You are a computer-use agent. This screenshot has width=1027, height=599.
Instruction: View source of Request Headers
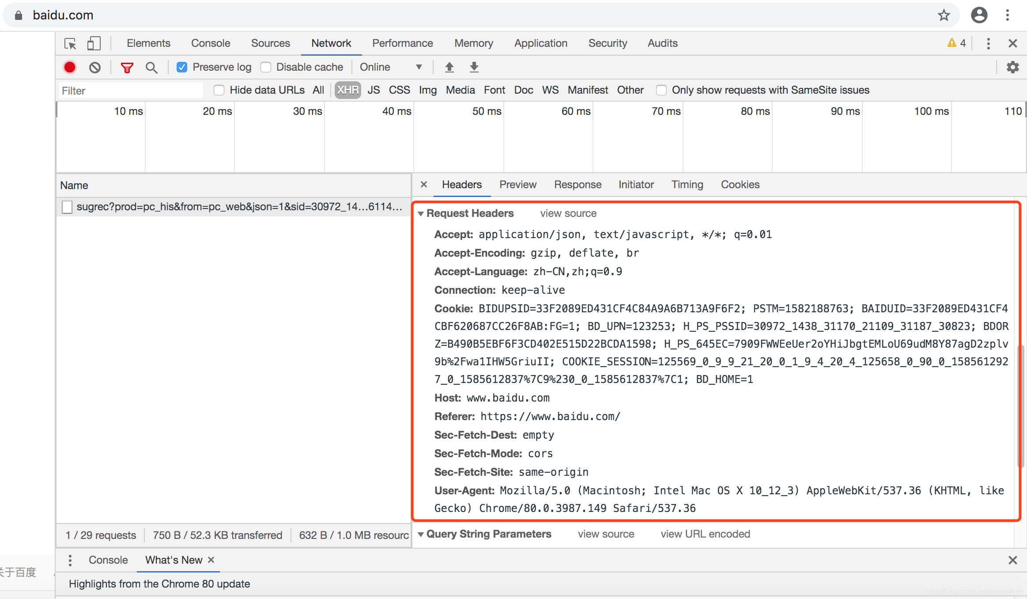(x=568, y=213)
